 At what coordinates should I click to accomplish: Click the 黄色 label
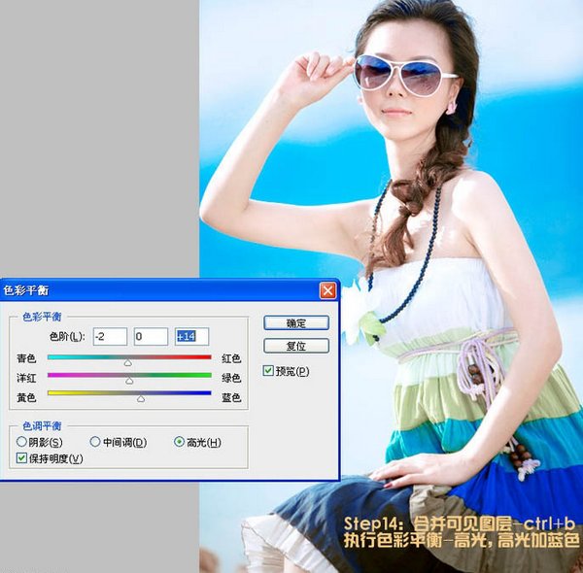pyautogui.click(x=26, y=397)
